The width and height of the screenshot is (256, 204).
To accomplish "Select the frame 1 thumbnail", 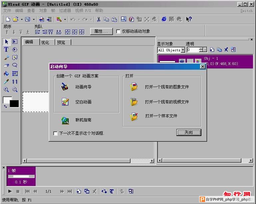I will [21, 176].
